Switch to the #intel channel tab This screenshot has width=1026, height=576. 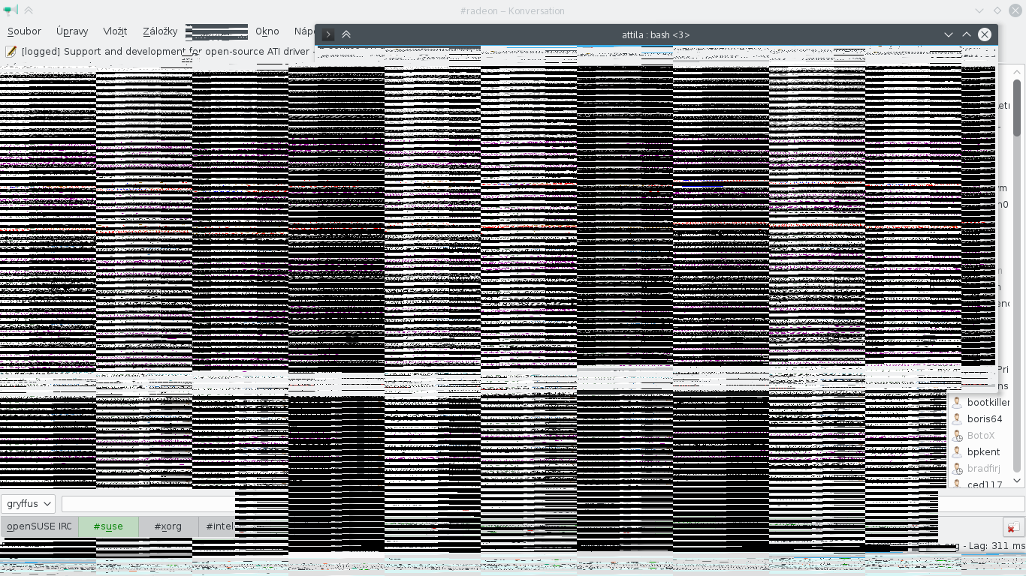click(x=220, y=526)
